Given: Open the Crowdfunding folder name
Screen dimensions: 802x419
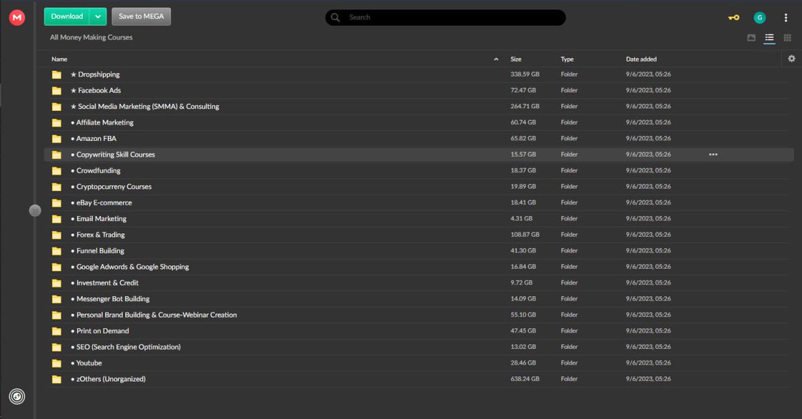Looking at the screenshot, I should 96,170.
